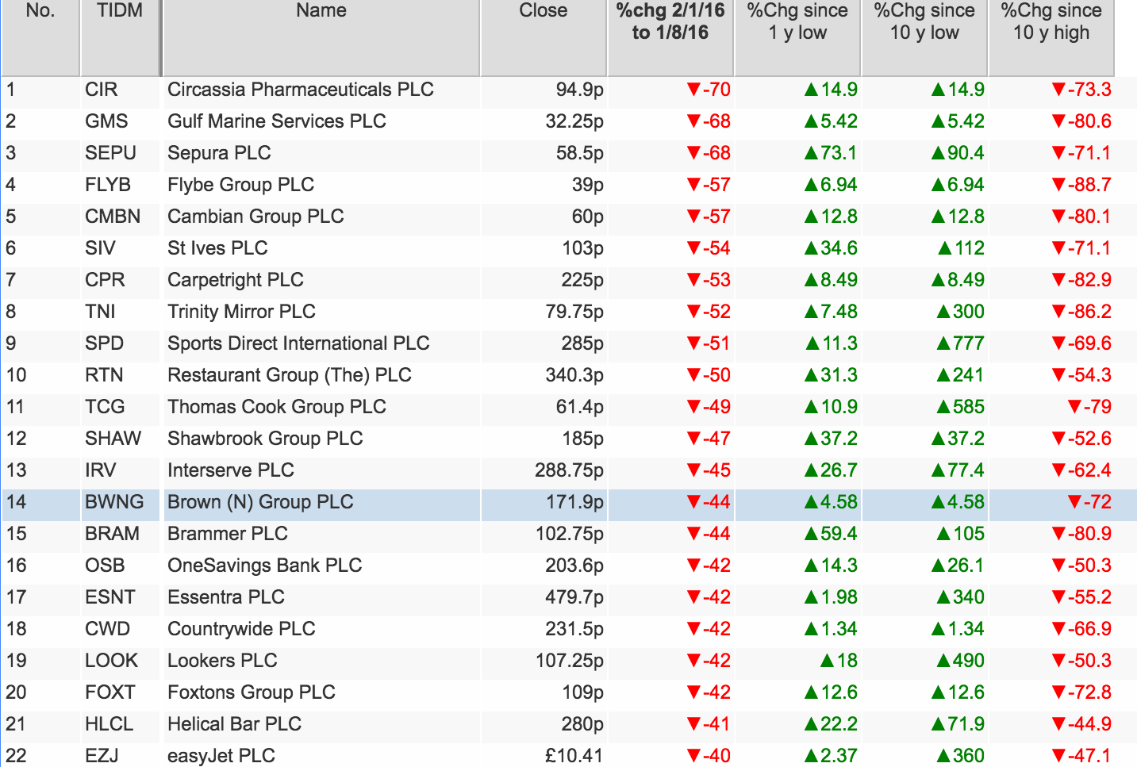Click Lookers 10 y low value 490
This screenshot has width=1137, height=767.
(960, 661)
